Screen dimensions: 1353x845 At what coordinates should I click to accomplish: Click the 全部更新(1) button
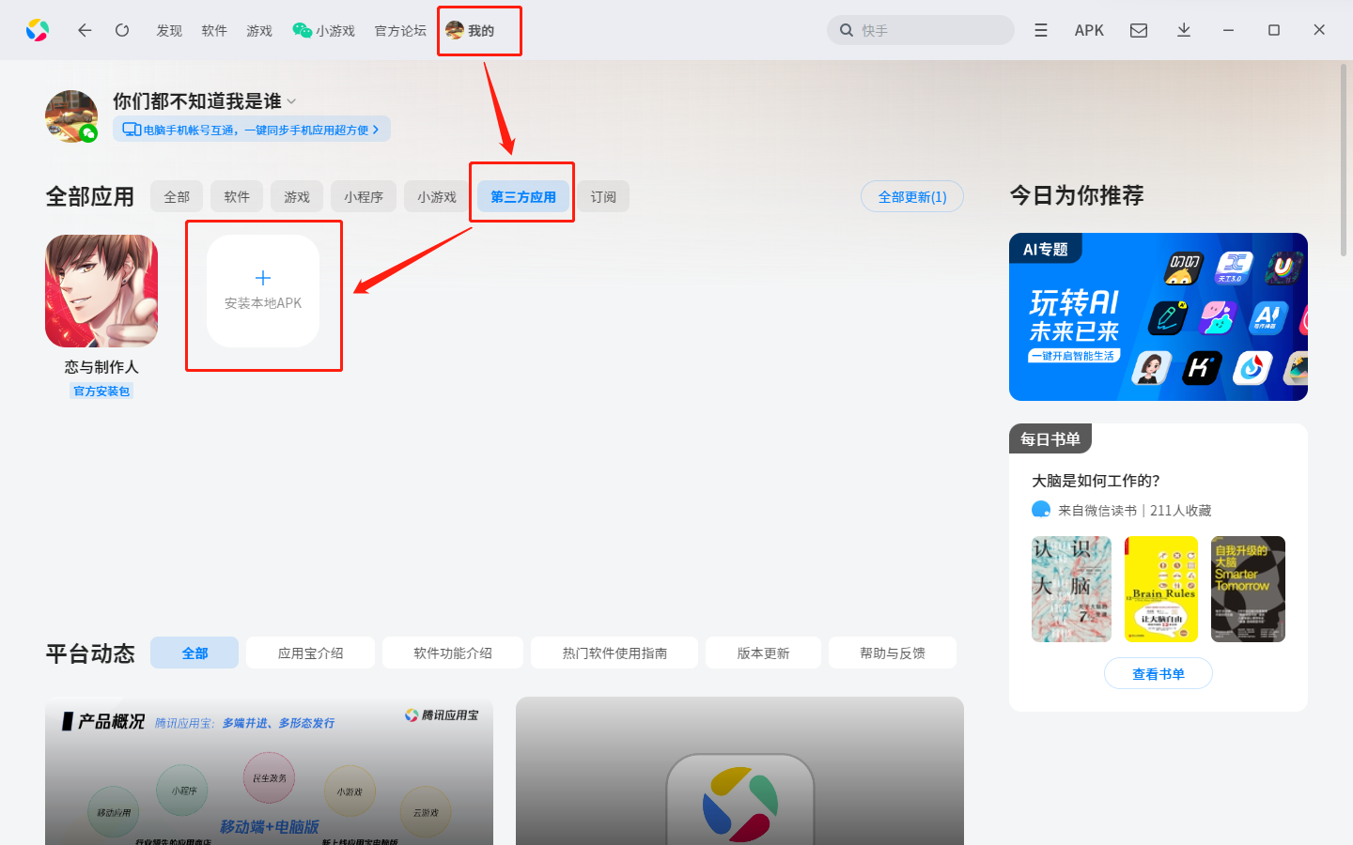tap(911, 196)
